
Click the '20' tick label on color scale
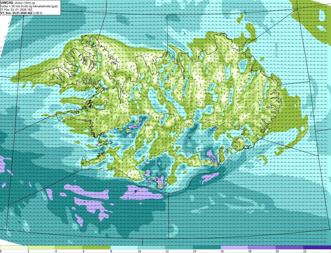[277, 251]
